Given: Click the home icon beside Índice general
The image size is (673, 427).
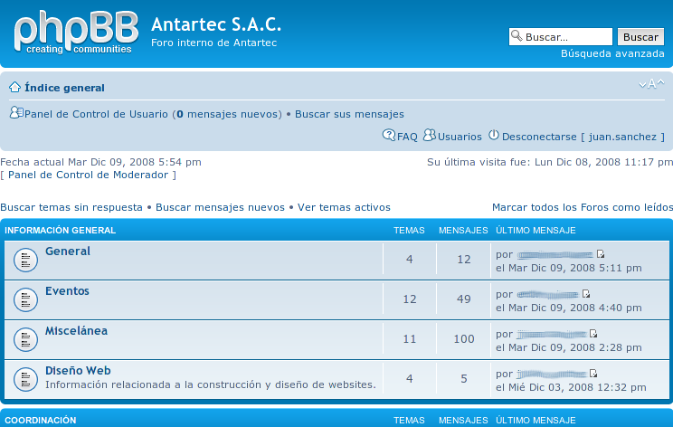Looking at the screenshot, I should tap(15, 87).
